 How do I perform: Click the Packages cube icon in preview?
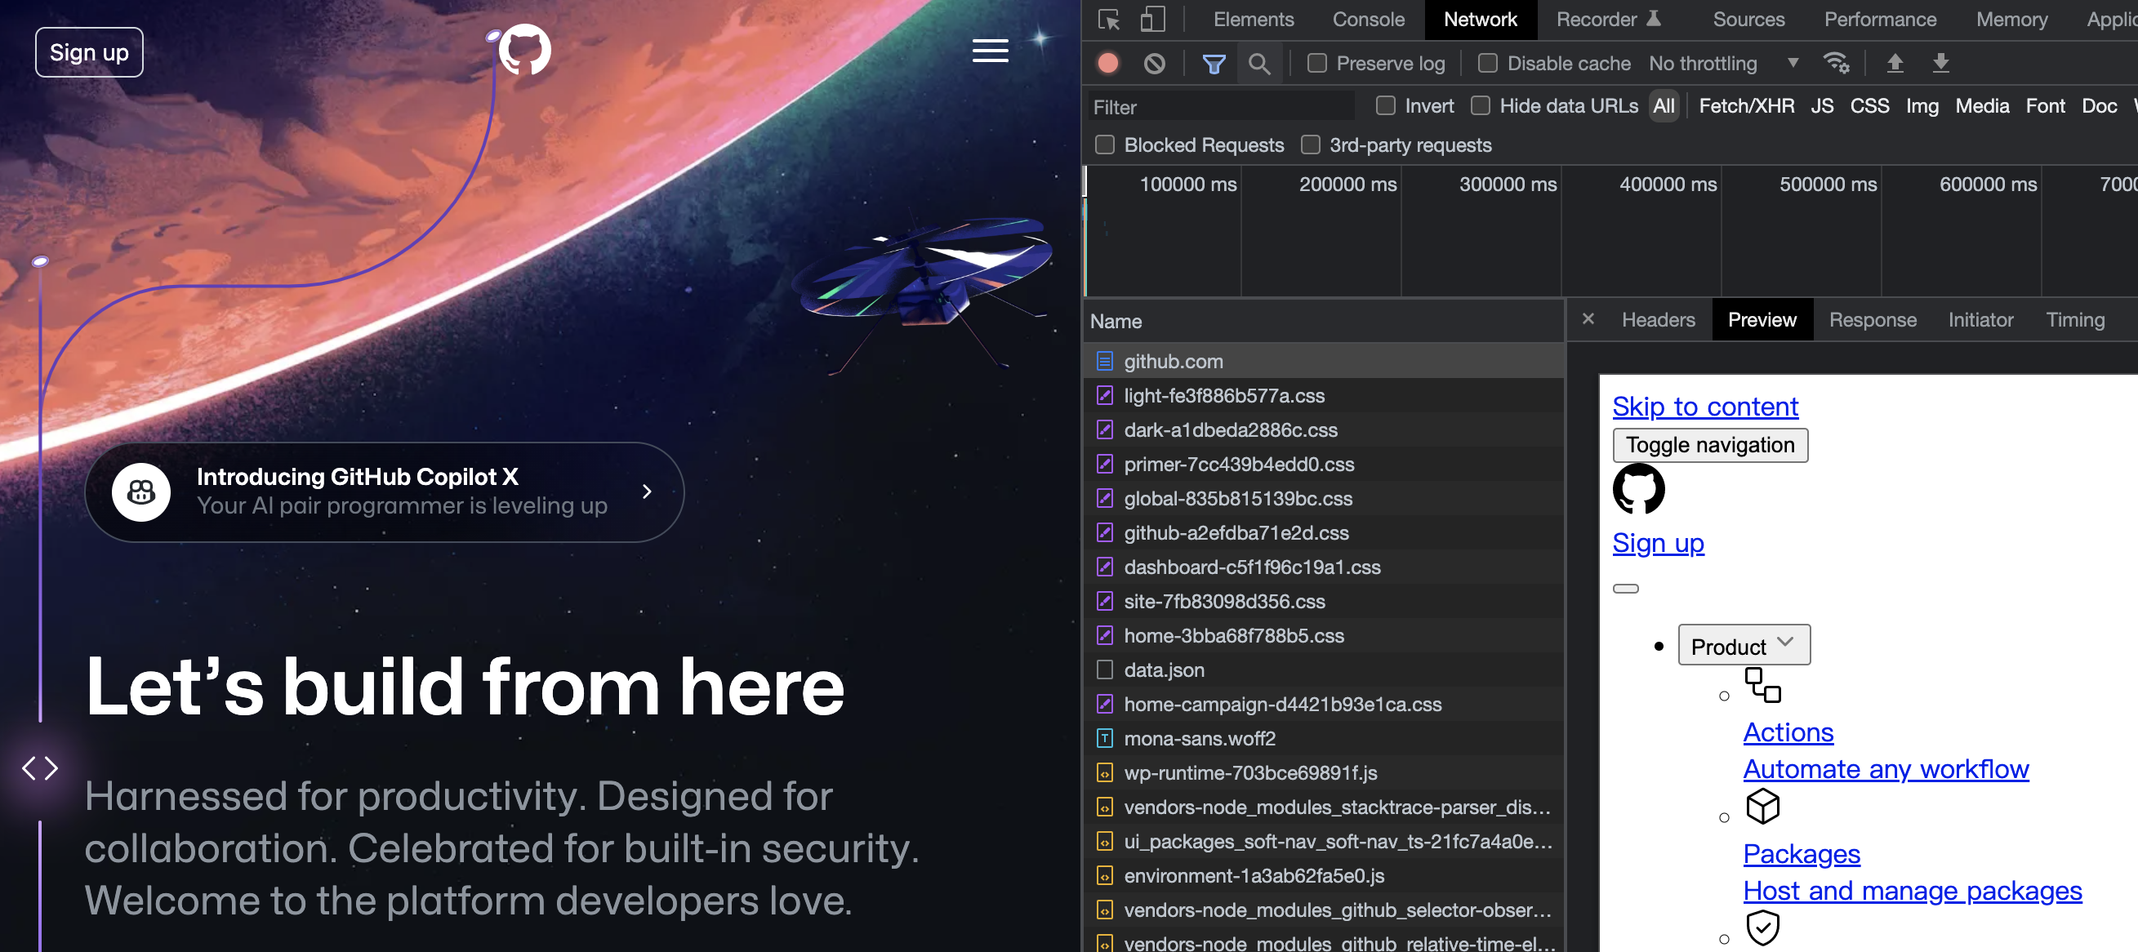click(1763, 807)
